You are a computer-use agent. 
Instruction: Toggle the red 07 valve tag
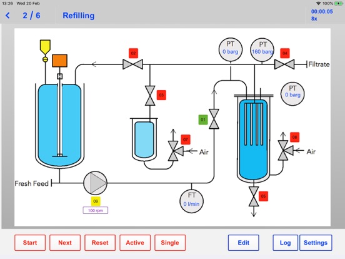click(x=186, y=140)
